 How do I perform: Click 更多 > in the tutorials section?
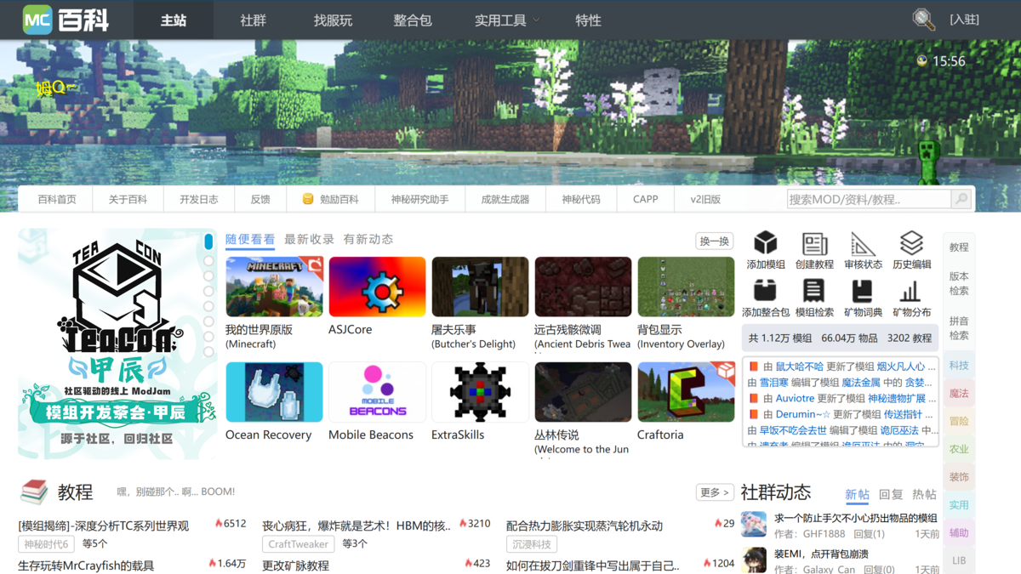[715, 492]
